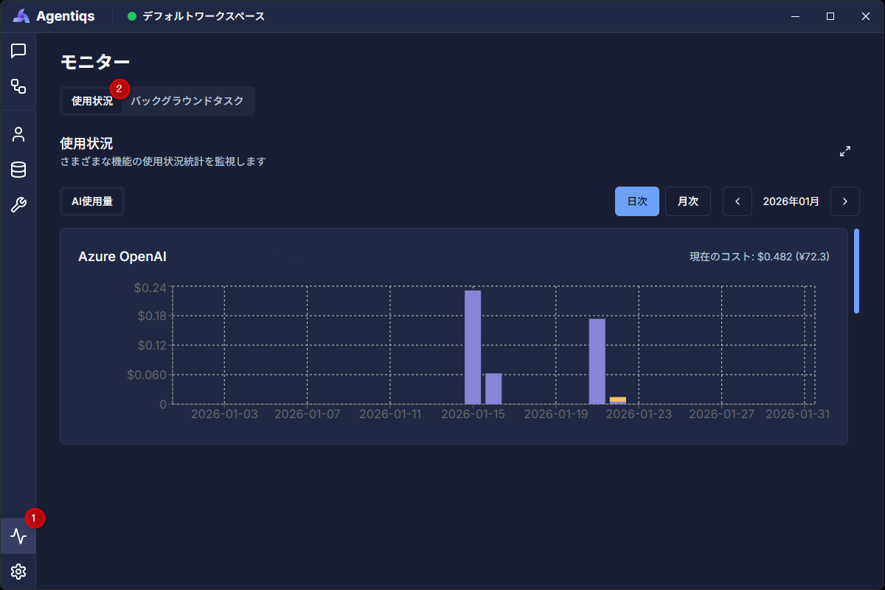Viewport: 885px width, 590px height.
Task: Click the 2026年01月 date label
Action: (x=791, y=201)
